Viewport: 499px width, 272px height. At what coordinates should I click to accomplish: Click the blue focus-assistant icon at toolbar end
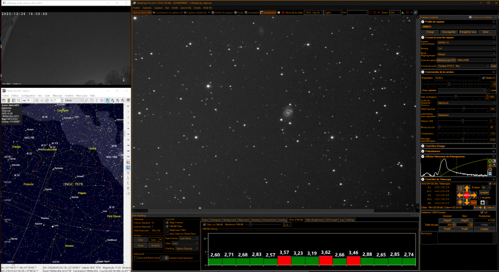click(x=415, y=12)
